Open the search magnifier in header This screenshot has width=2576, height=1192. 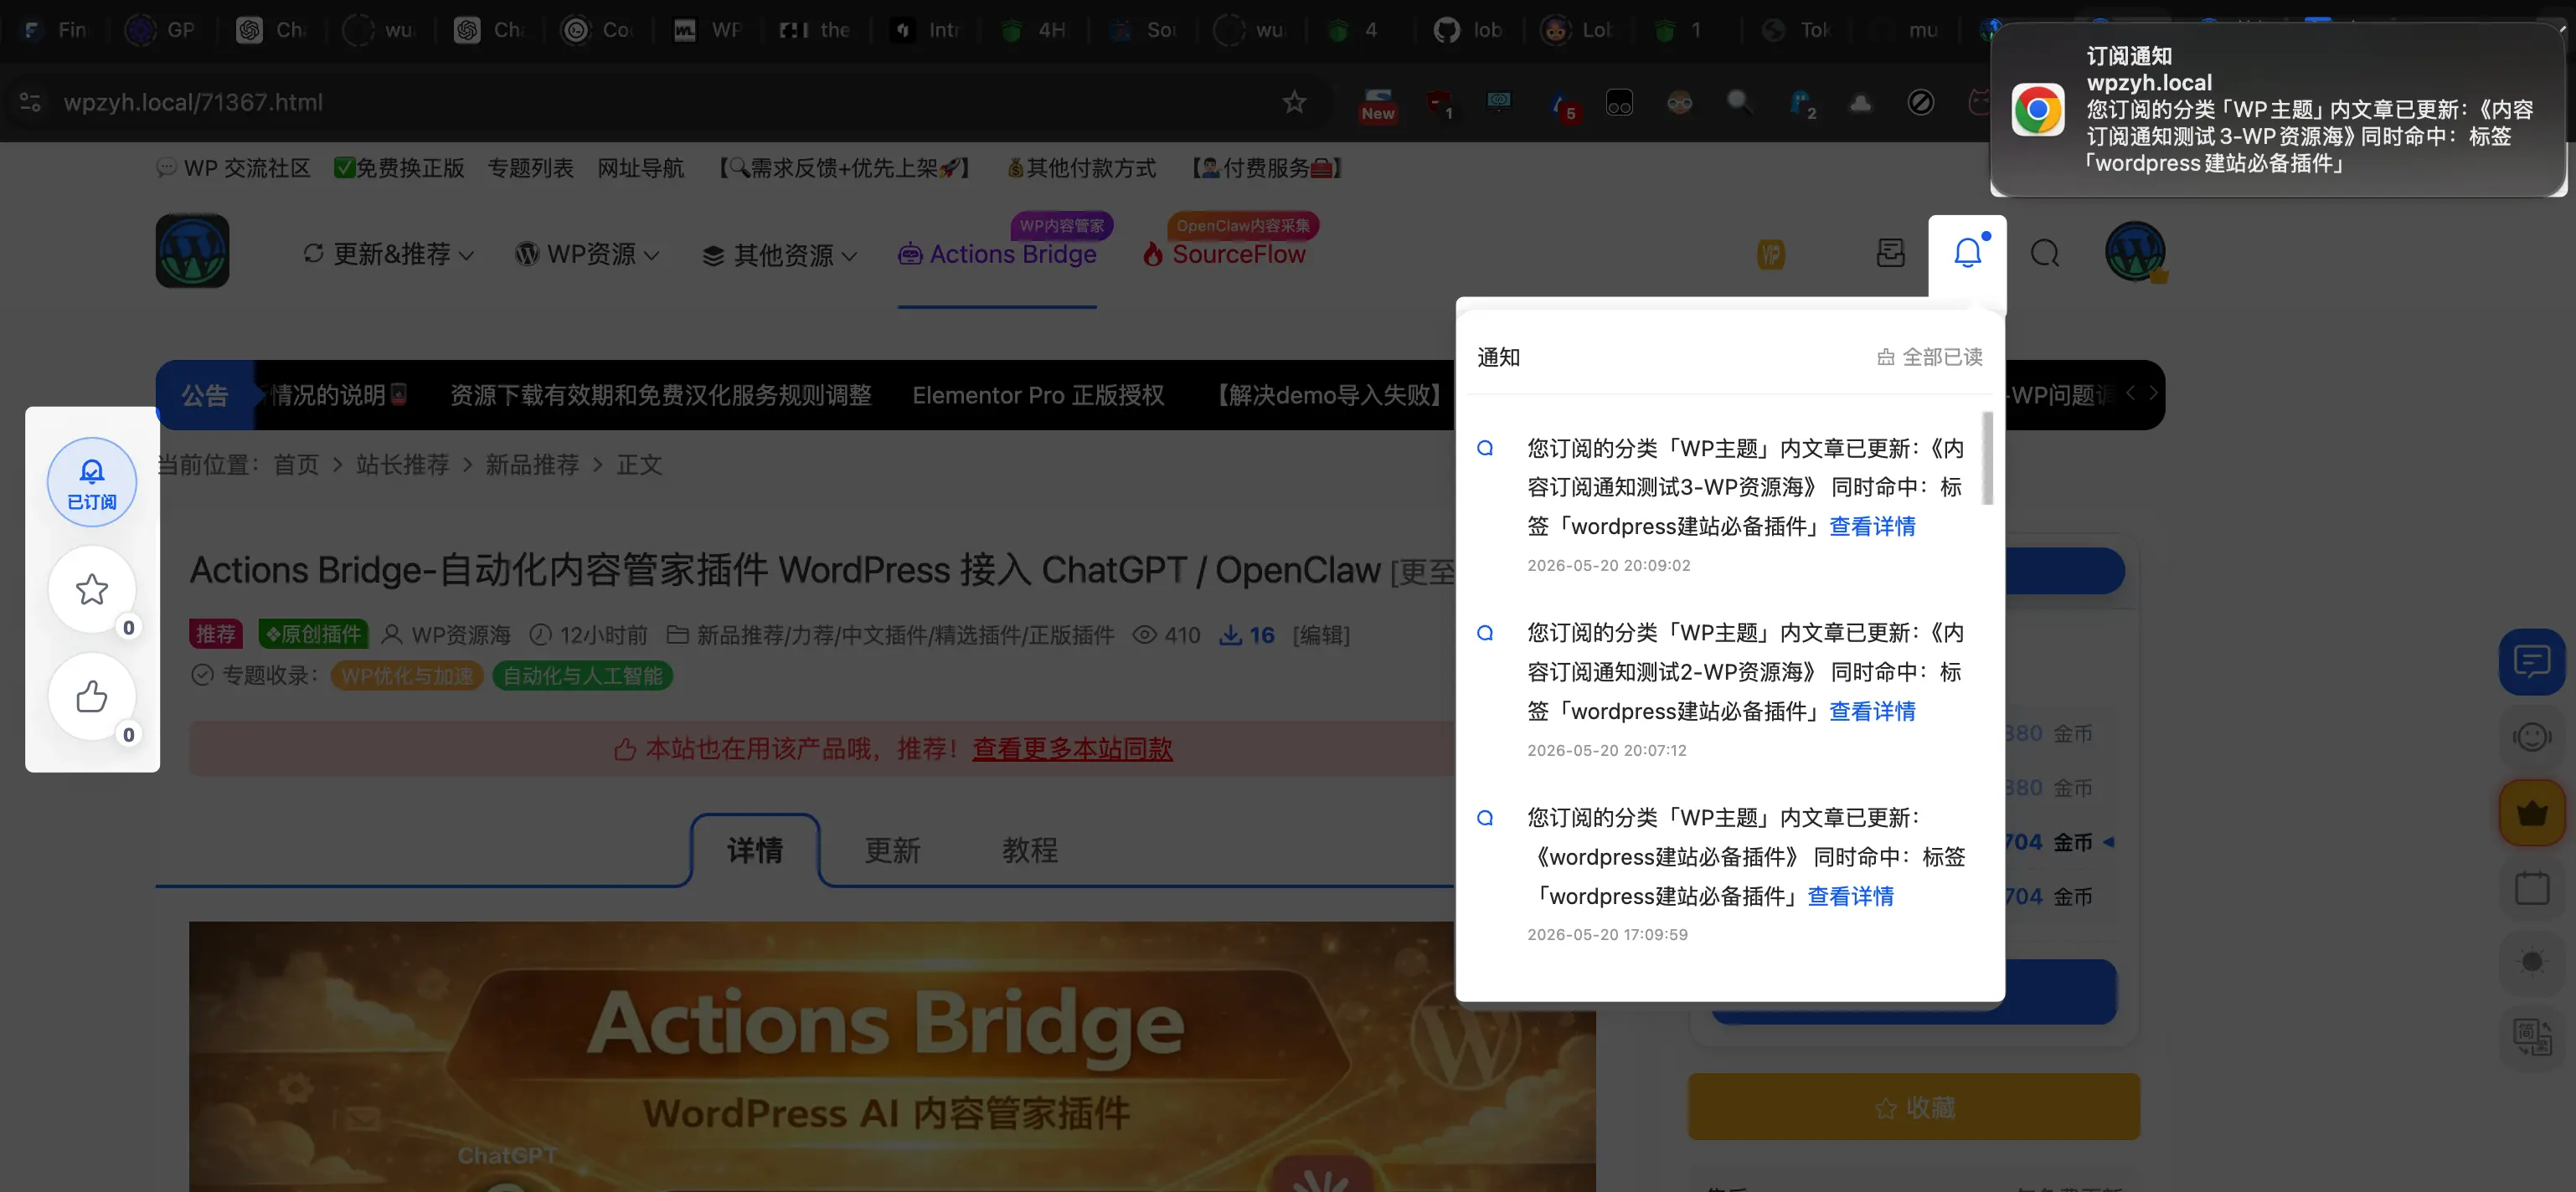pos(2045,254)
